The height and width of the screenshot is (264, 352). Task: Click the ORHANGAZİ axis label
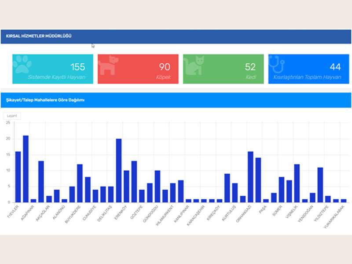pos(244,214)
